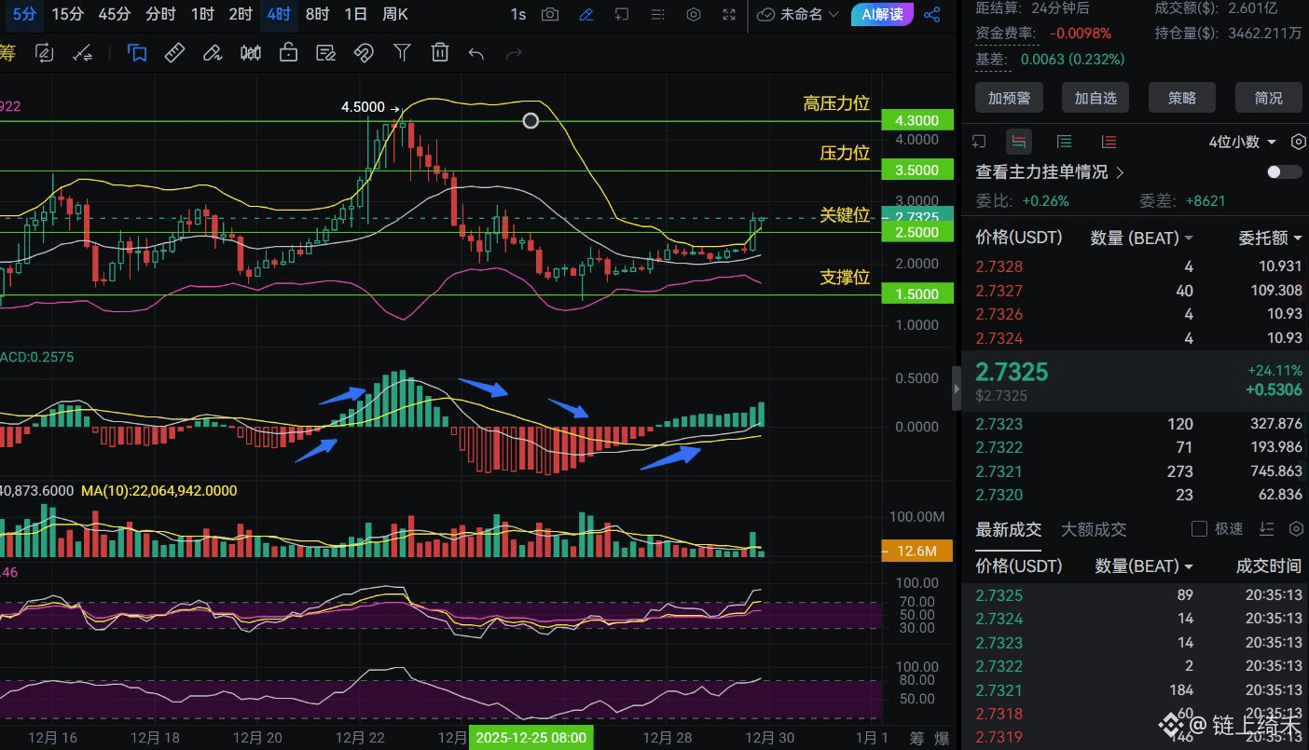Click the trades list sort icon beside 极速
This screenshot has height=750, width=1309.
(x=1266, y=528)
